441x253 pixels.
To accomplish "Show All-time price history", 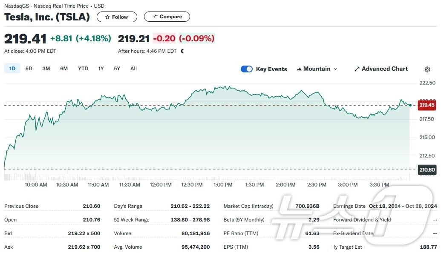I will pos(133,69).
